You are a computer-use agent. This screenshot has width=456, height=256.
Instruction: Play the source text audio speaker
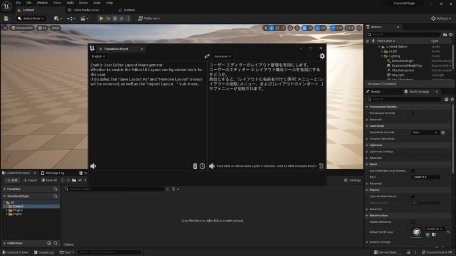(x=93, y=166)
